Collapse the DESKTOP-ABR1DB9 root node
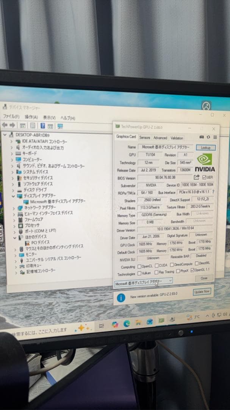230x410 pixels. [x=5, y=135]
